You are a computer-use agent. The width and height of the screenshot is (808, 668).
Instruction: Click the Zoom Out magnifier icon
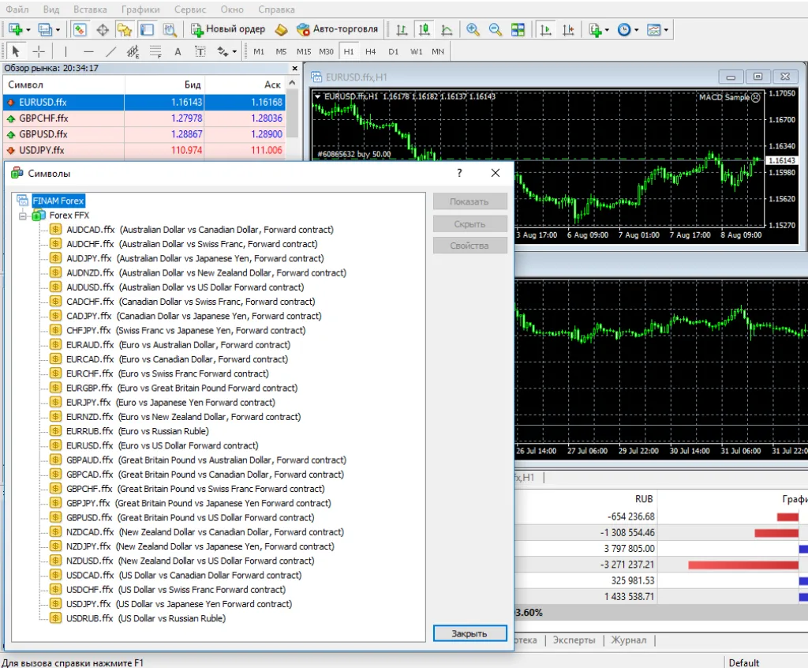tap(496, 29)
